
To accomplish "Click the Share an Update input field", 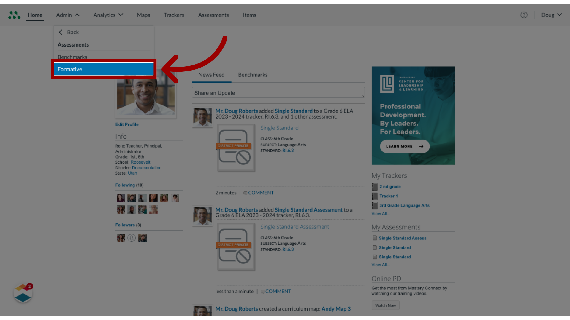I will pyautogui.click(x=278, y=93).
